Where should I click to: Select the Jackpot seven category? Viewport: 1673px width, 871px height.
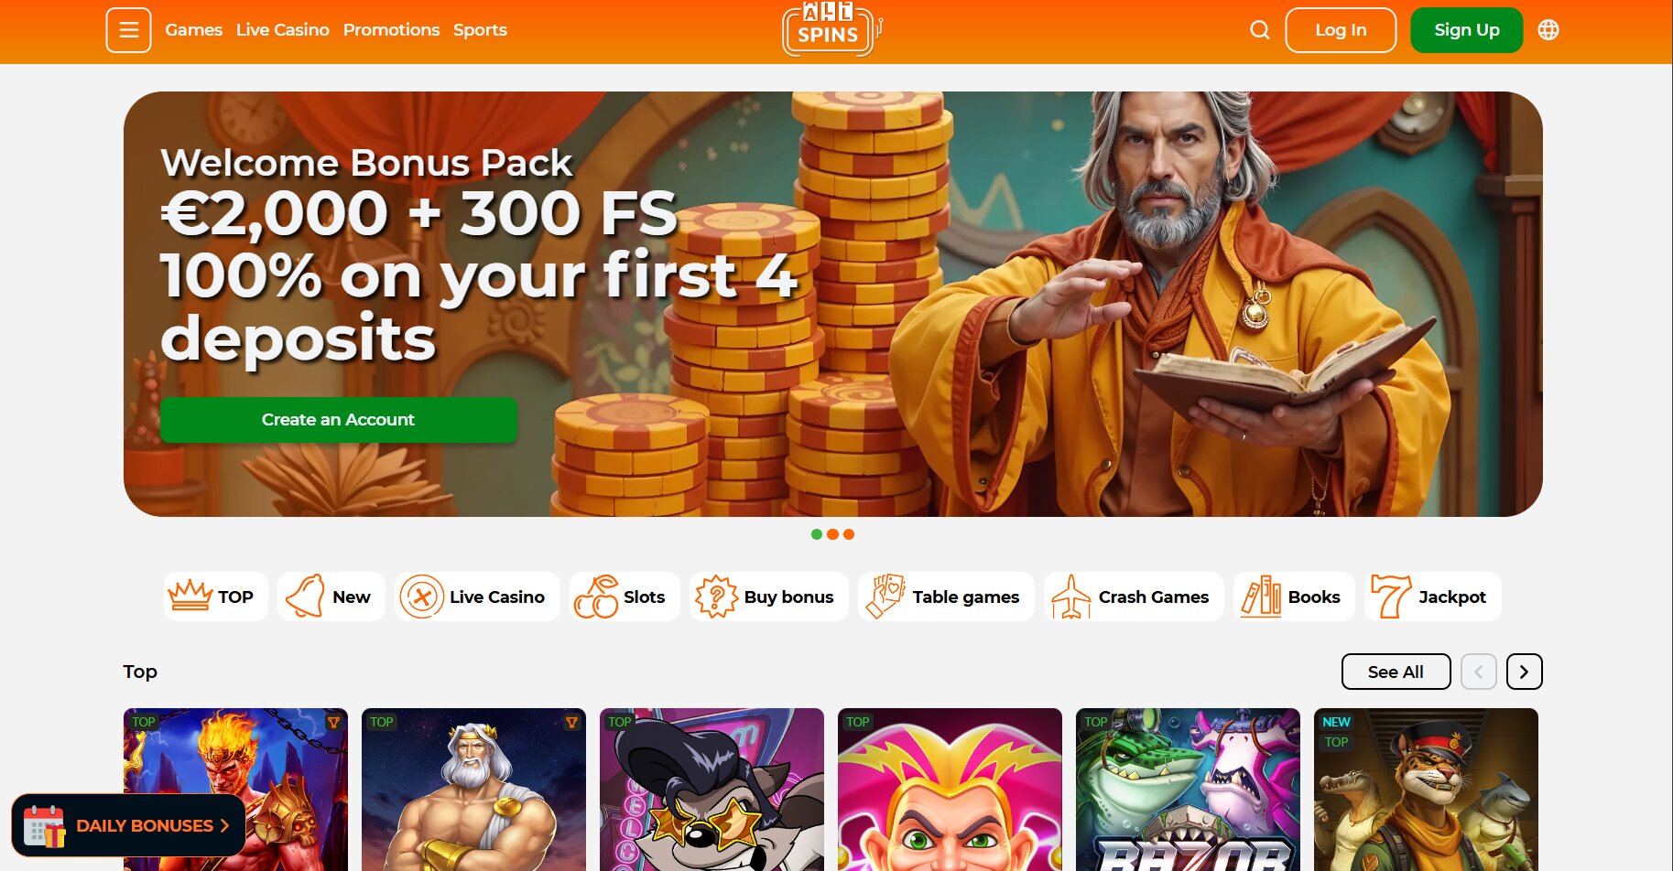pos(1433,597)
